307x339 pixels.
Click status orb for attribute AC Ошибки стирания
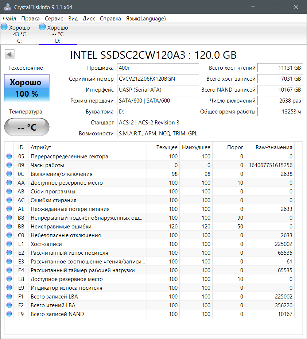[x=9, y=200]
